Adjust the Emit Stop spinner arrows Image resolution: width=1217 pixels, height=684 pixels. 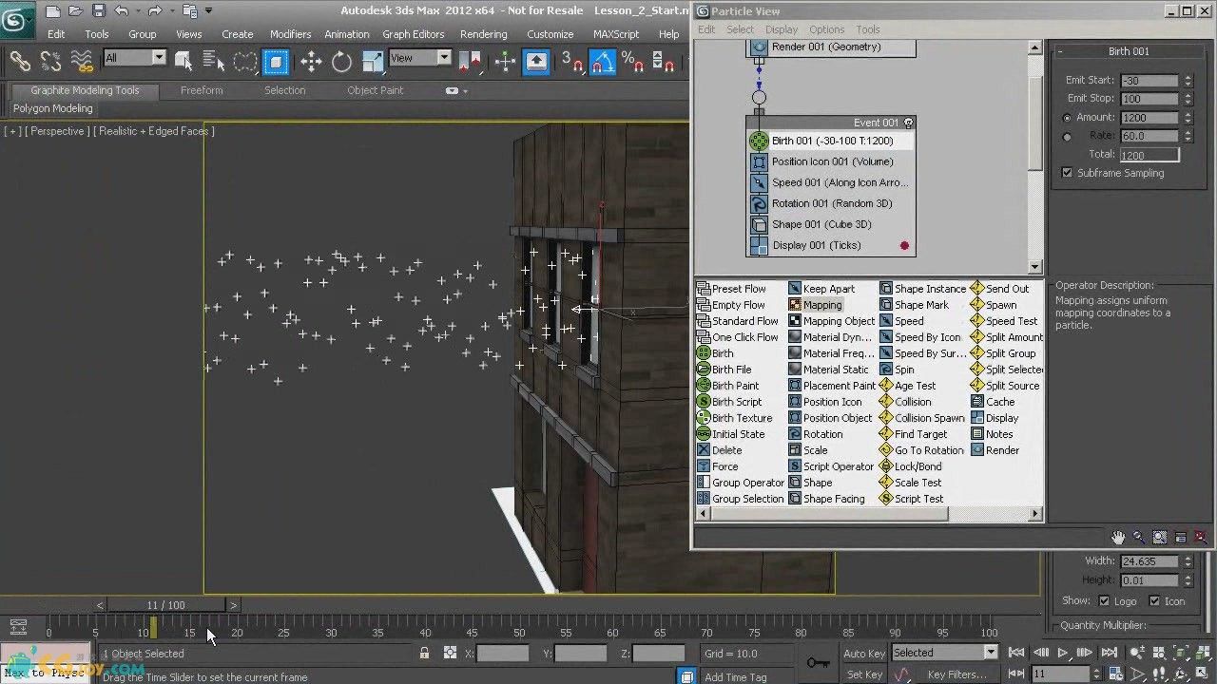(1188, 99)
